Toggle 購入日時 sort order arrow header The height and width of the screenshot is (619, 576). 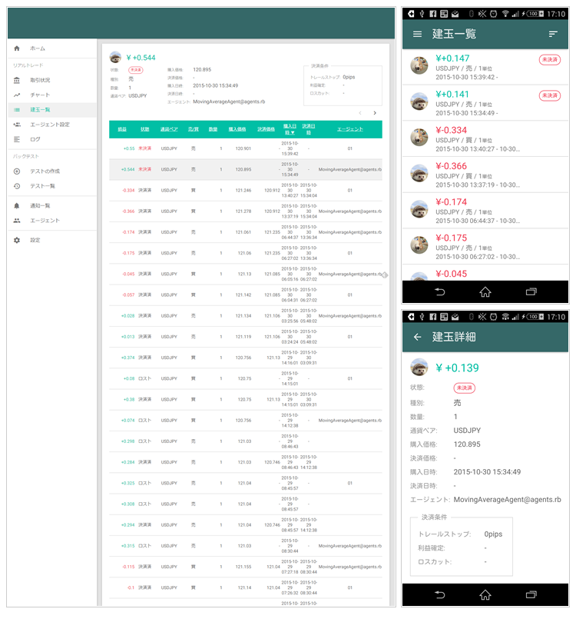pyautogui.click(x=290, y=129)
